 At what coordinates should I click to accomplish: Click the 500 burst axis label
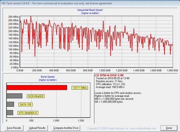[31, 120]
